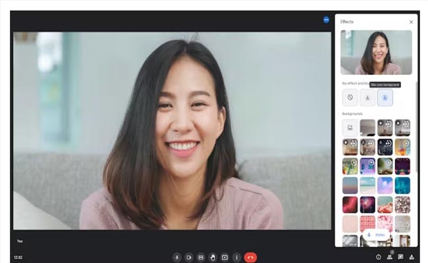Jump down to Styles button
The height and width of the screenshot is (263, 428).
pos(377,235)
